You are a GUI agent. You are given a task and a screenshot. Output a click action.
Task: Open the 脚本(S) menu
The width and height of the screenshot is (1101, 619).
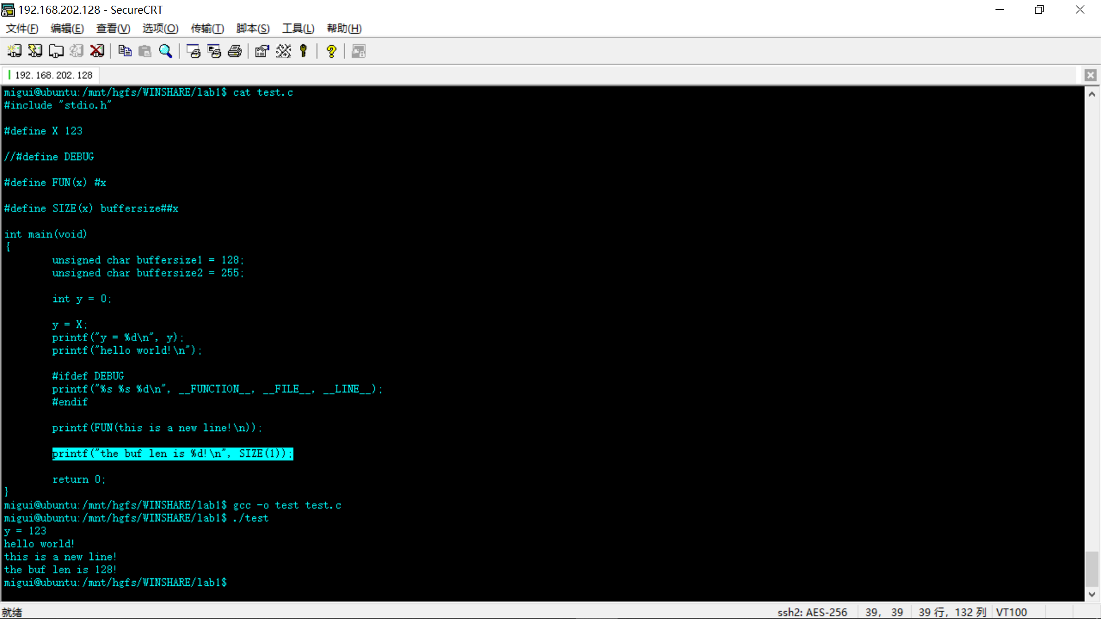coord(253,28)
